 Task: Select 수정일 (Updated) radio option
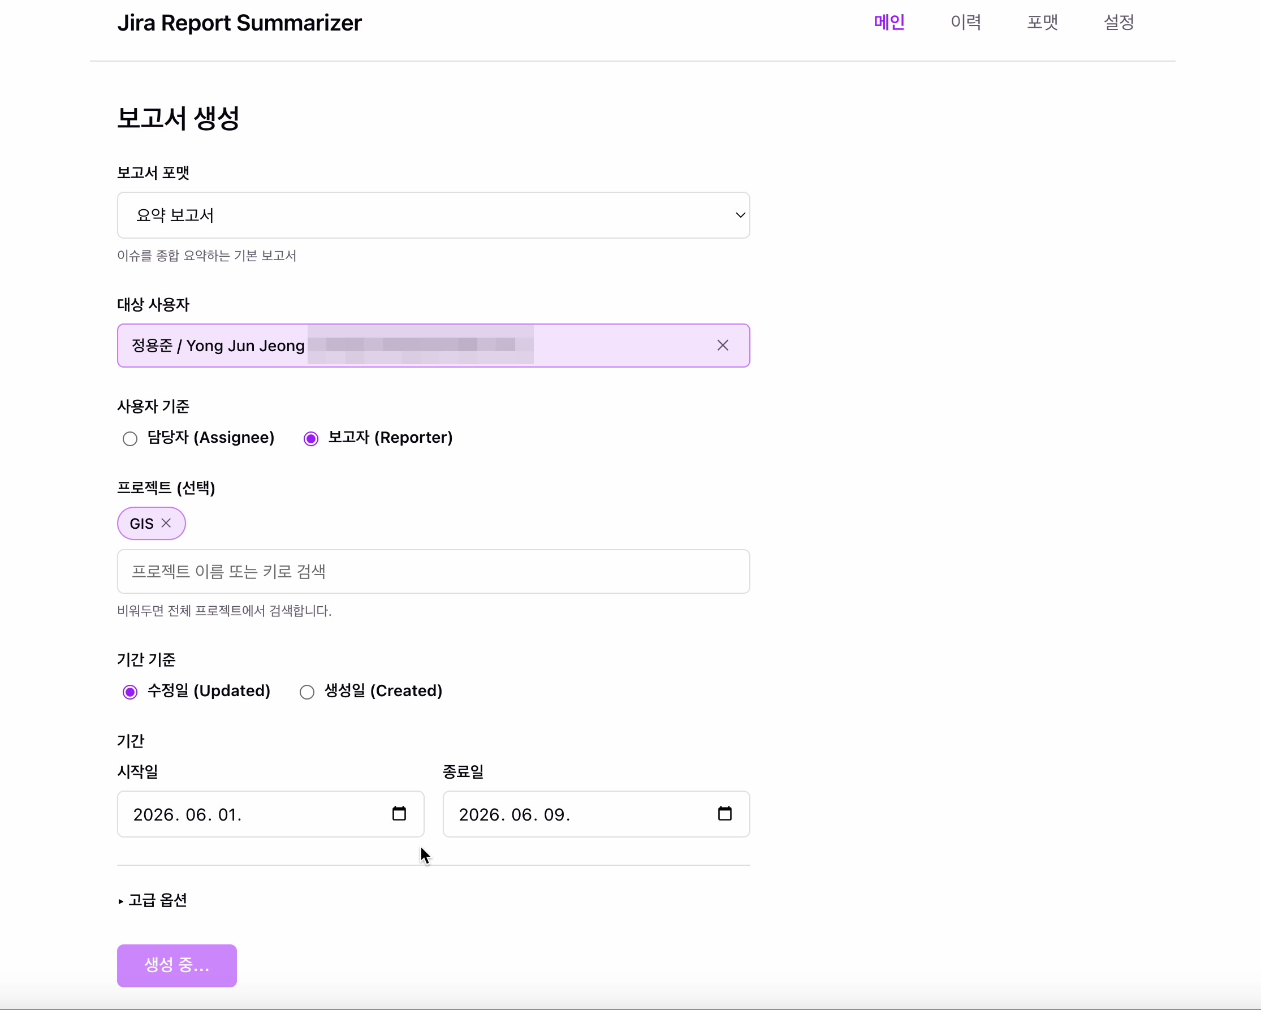pyautogui.click(x=130, y=692)
